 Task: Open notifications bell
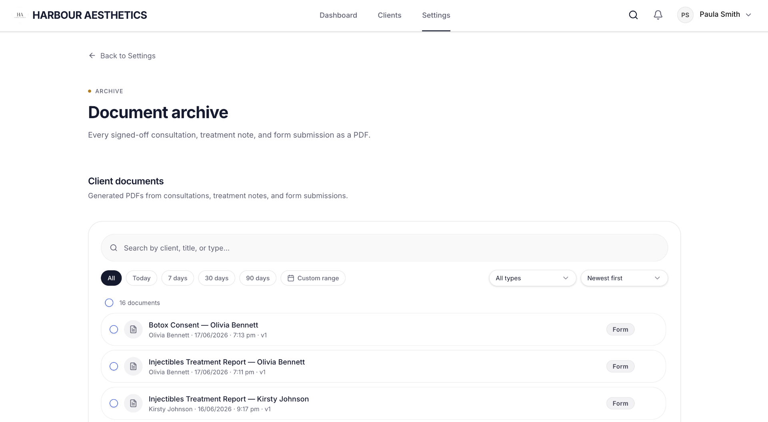tap(658, 15)
